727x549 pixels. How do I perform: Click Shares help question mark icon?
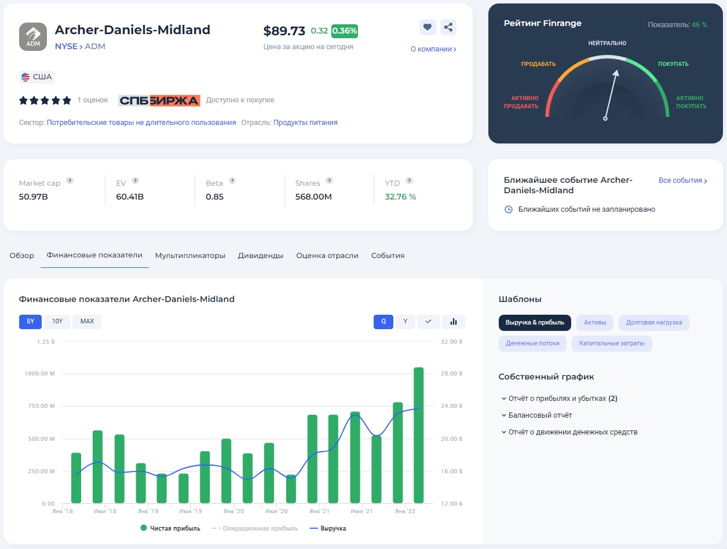(329, 180)
